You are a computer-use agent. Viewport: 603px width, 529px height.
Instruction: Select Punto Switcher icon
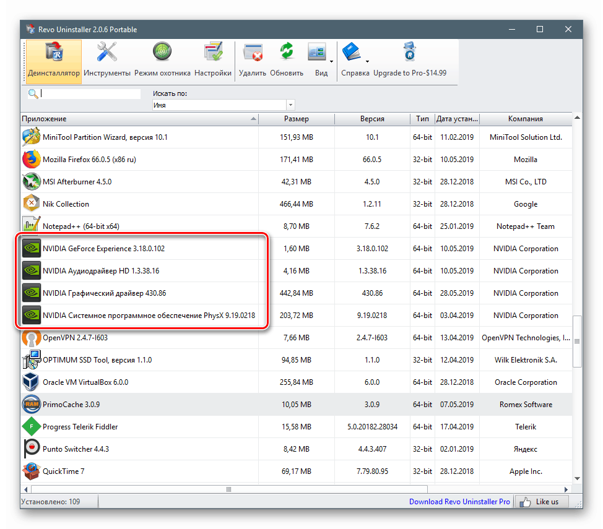31,449
